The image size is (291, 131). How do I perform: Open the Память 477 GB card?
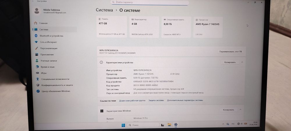click(x=112, y=27)
